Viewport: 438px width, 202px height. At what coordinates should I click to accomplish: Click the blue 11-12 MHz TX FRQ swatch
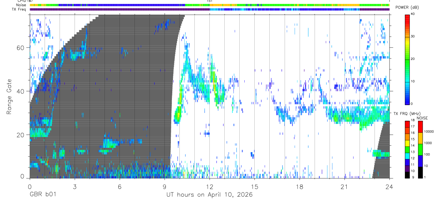click(x=407, y=162)
